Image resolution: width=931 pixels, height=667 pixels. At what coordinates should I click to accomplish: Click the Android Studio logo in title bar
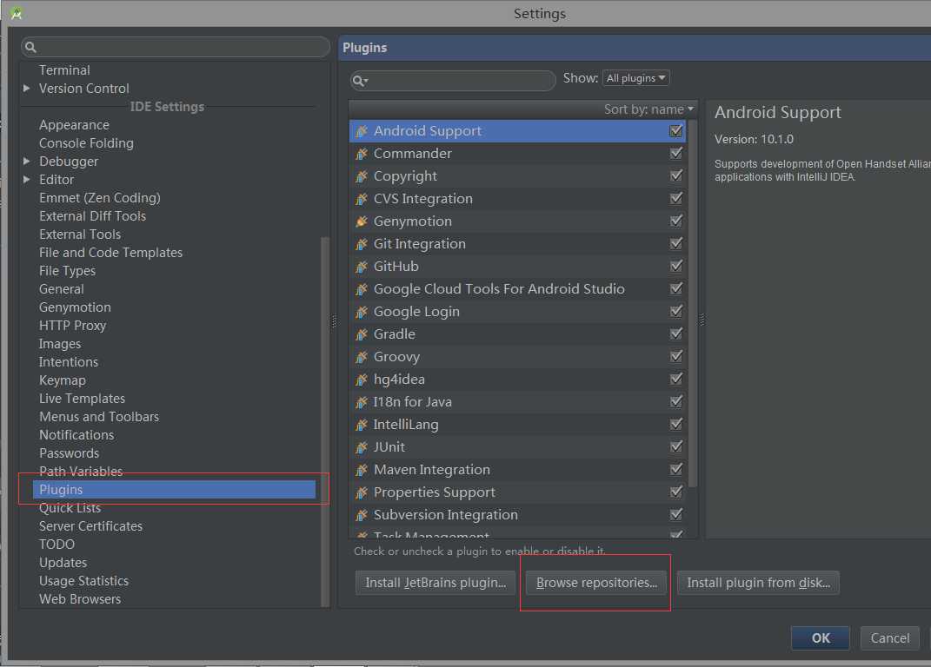[x=17, y=13]
